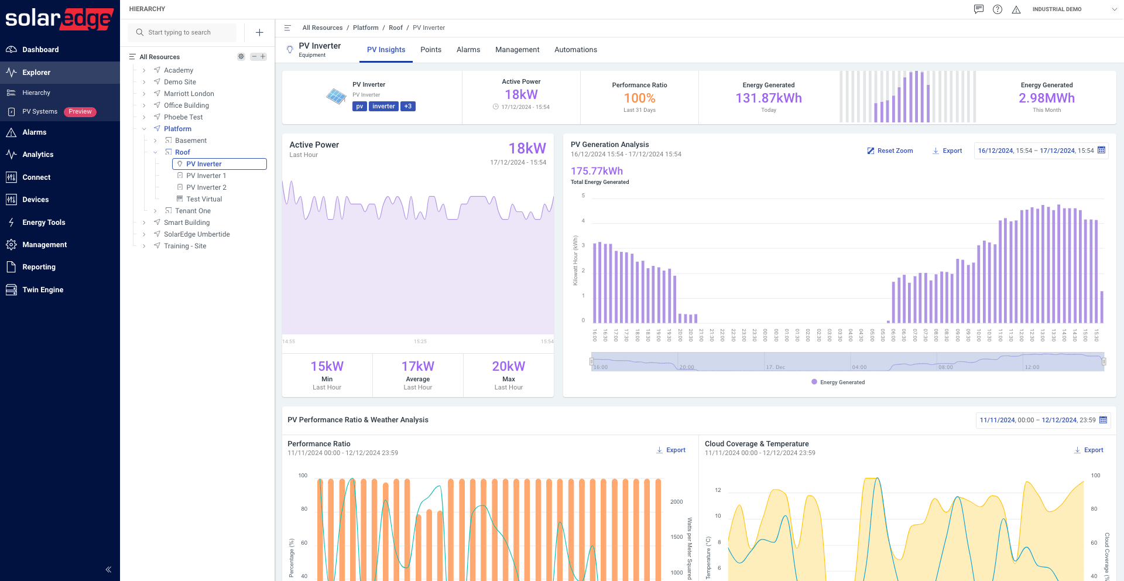
Task: Click the plus button next to search
Action: pos(259,33)
